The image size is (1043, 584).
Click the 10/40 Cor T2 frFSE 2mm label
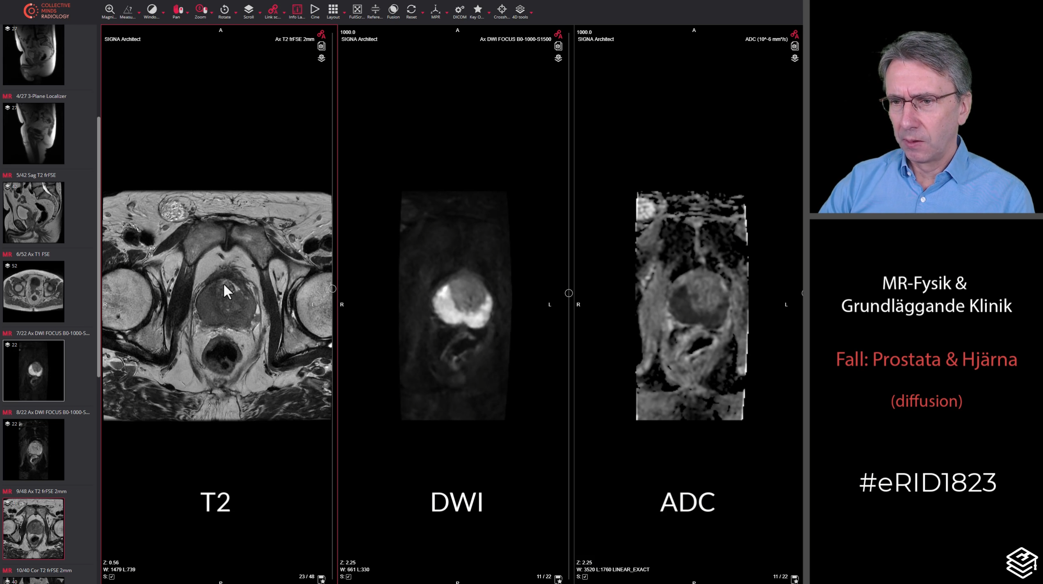coord(44,570)
